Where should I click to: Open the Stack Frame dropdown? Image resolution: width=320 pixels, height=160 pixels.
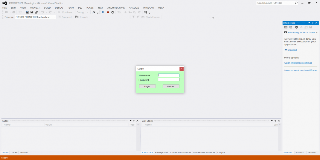(186, 17)
